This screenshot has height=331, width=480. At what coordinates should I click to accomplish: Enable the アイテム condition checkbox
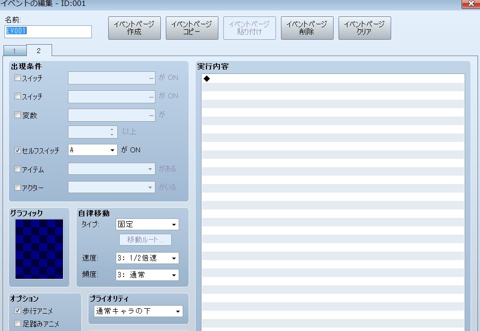coord(18,169)
